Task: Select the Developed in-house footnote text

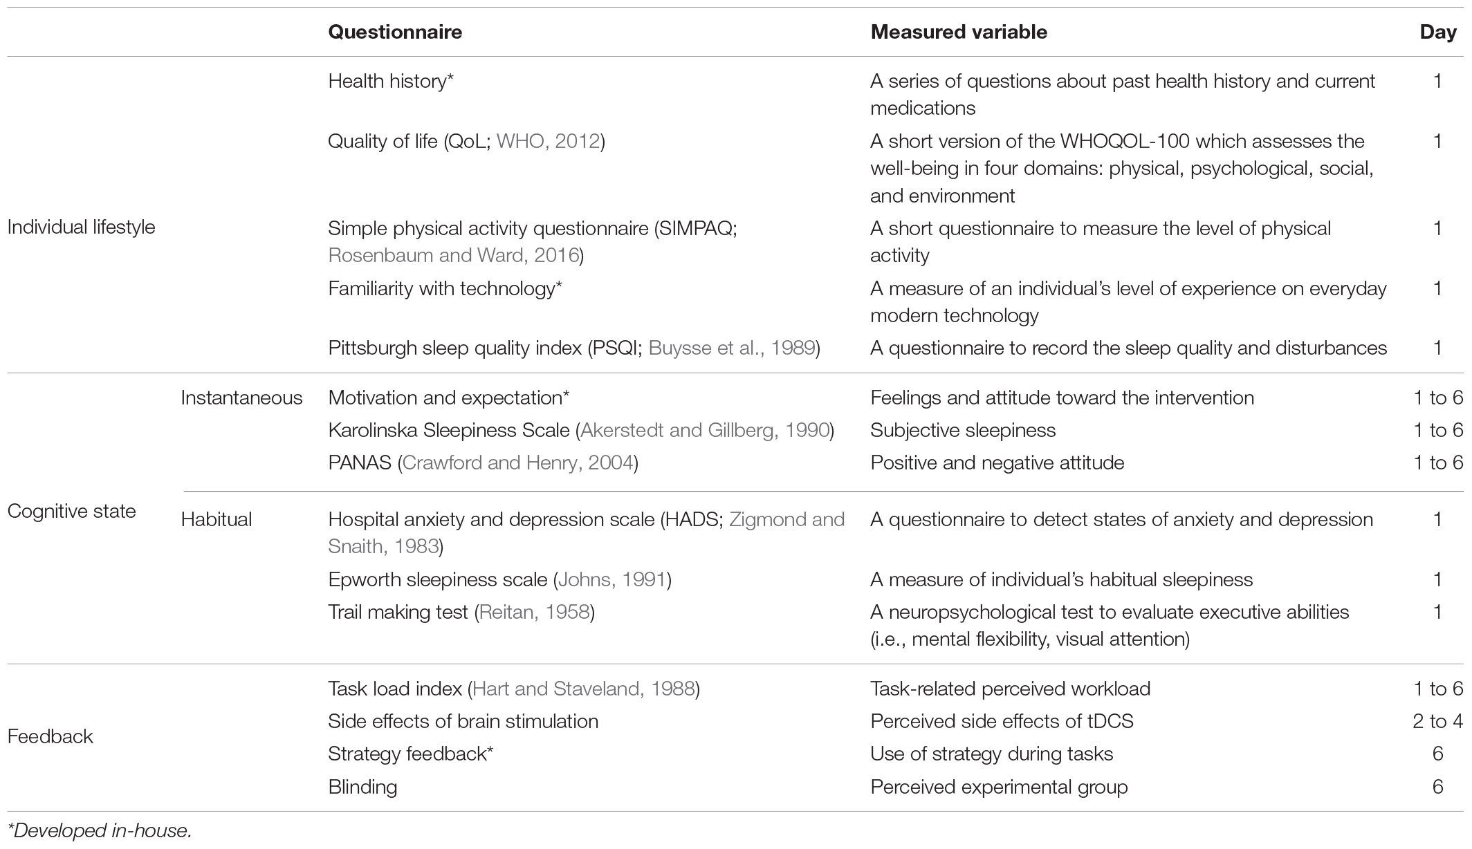Action: (x=100, y=831)
